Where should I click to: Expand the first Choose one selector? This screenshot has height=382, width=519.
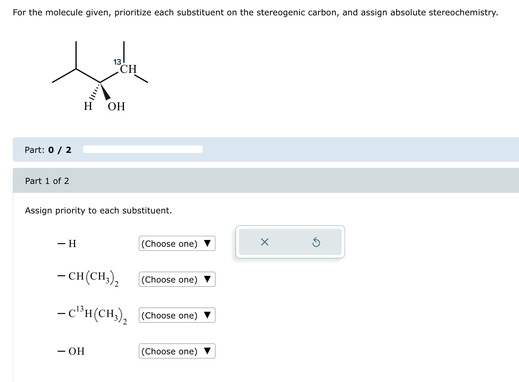tap(177, 244)
